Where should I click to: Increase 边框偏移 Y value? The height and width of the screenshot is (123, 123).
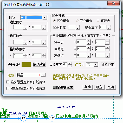coord(44,26)
